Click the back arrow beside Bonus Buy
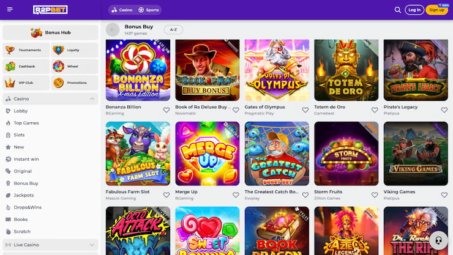The height and width of the screenshot is (255, 453). click(x=113, y=30)
